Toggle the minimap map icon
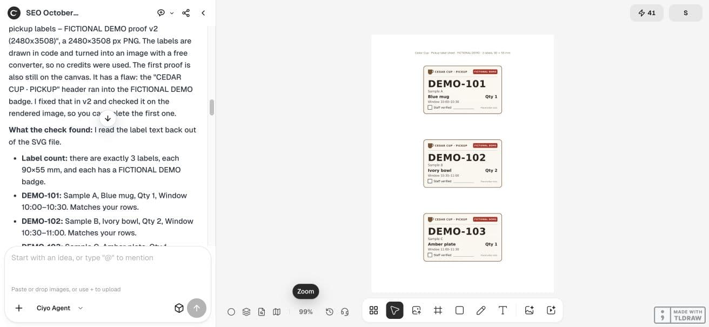The width and height of the screenshot is (709, 327). point(277,312)
